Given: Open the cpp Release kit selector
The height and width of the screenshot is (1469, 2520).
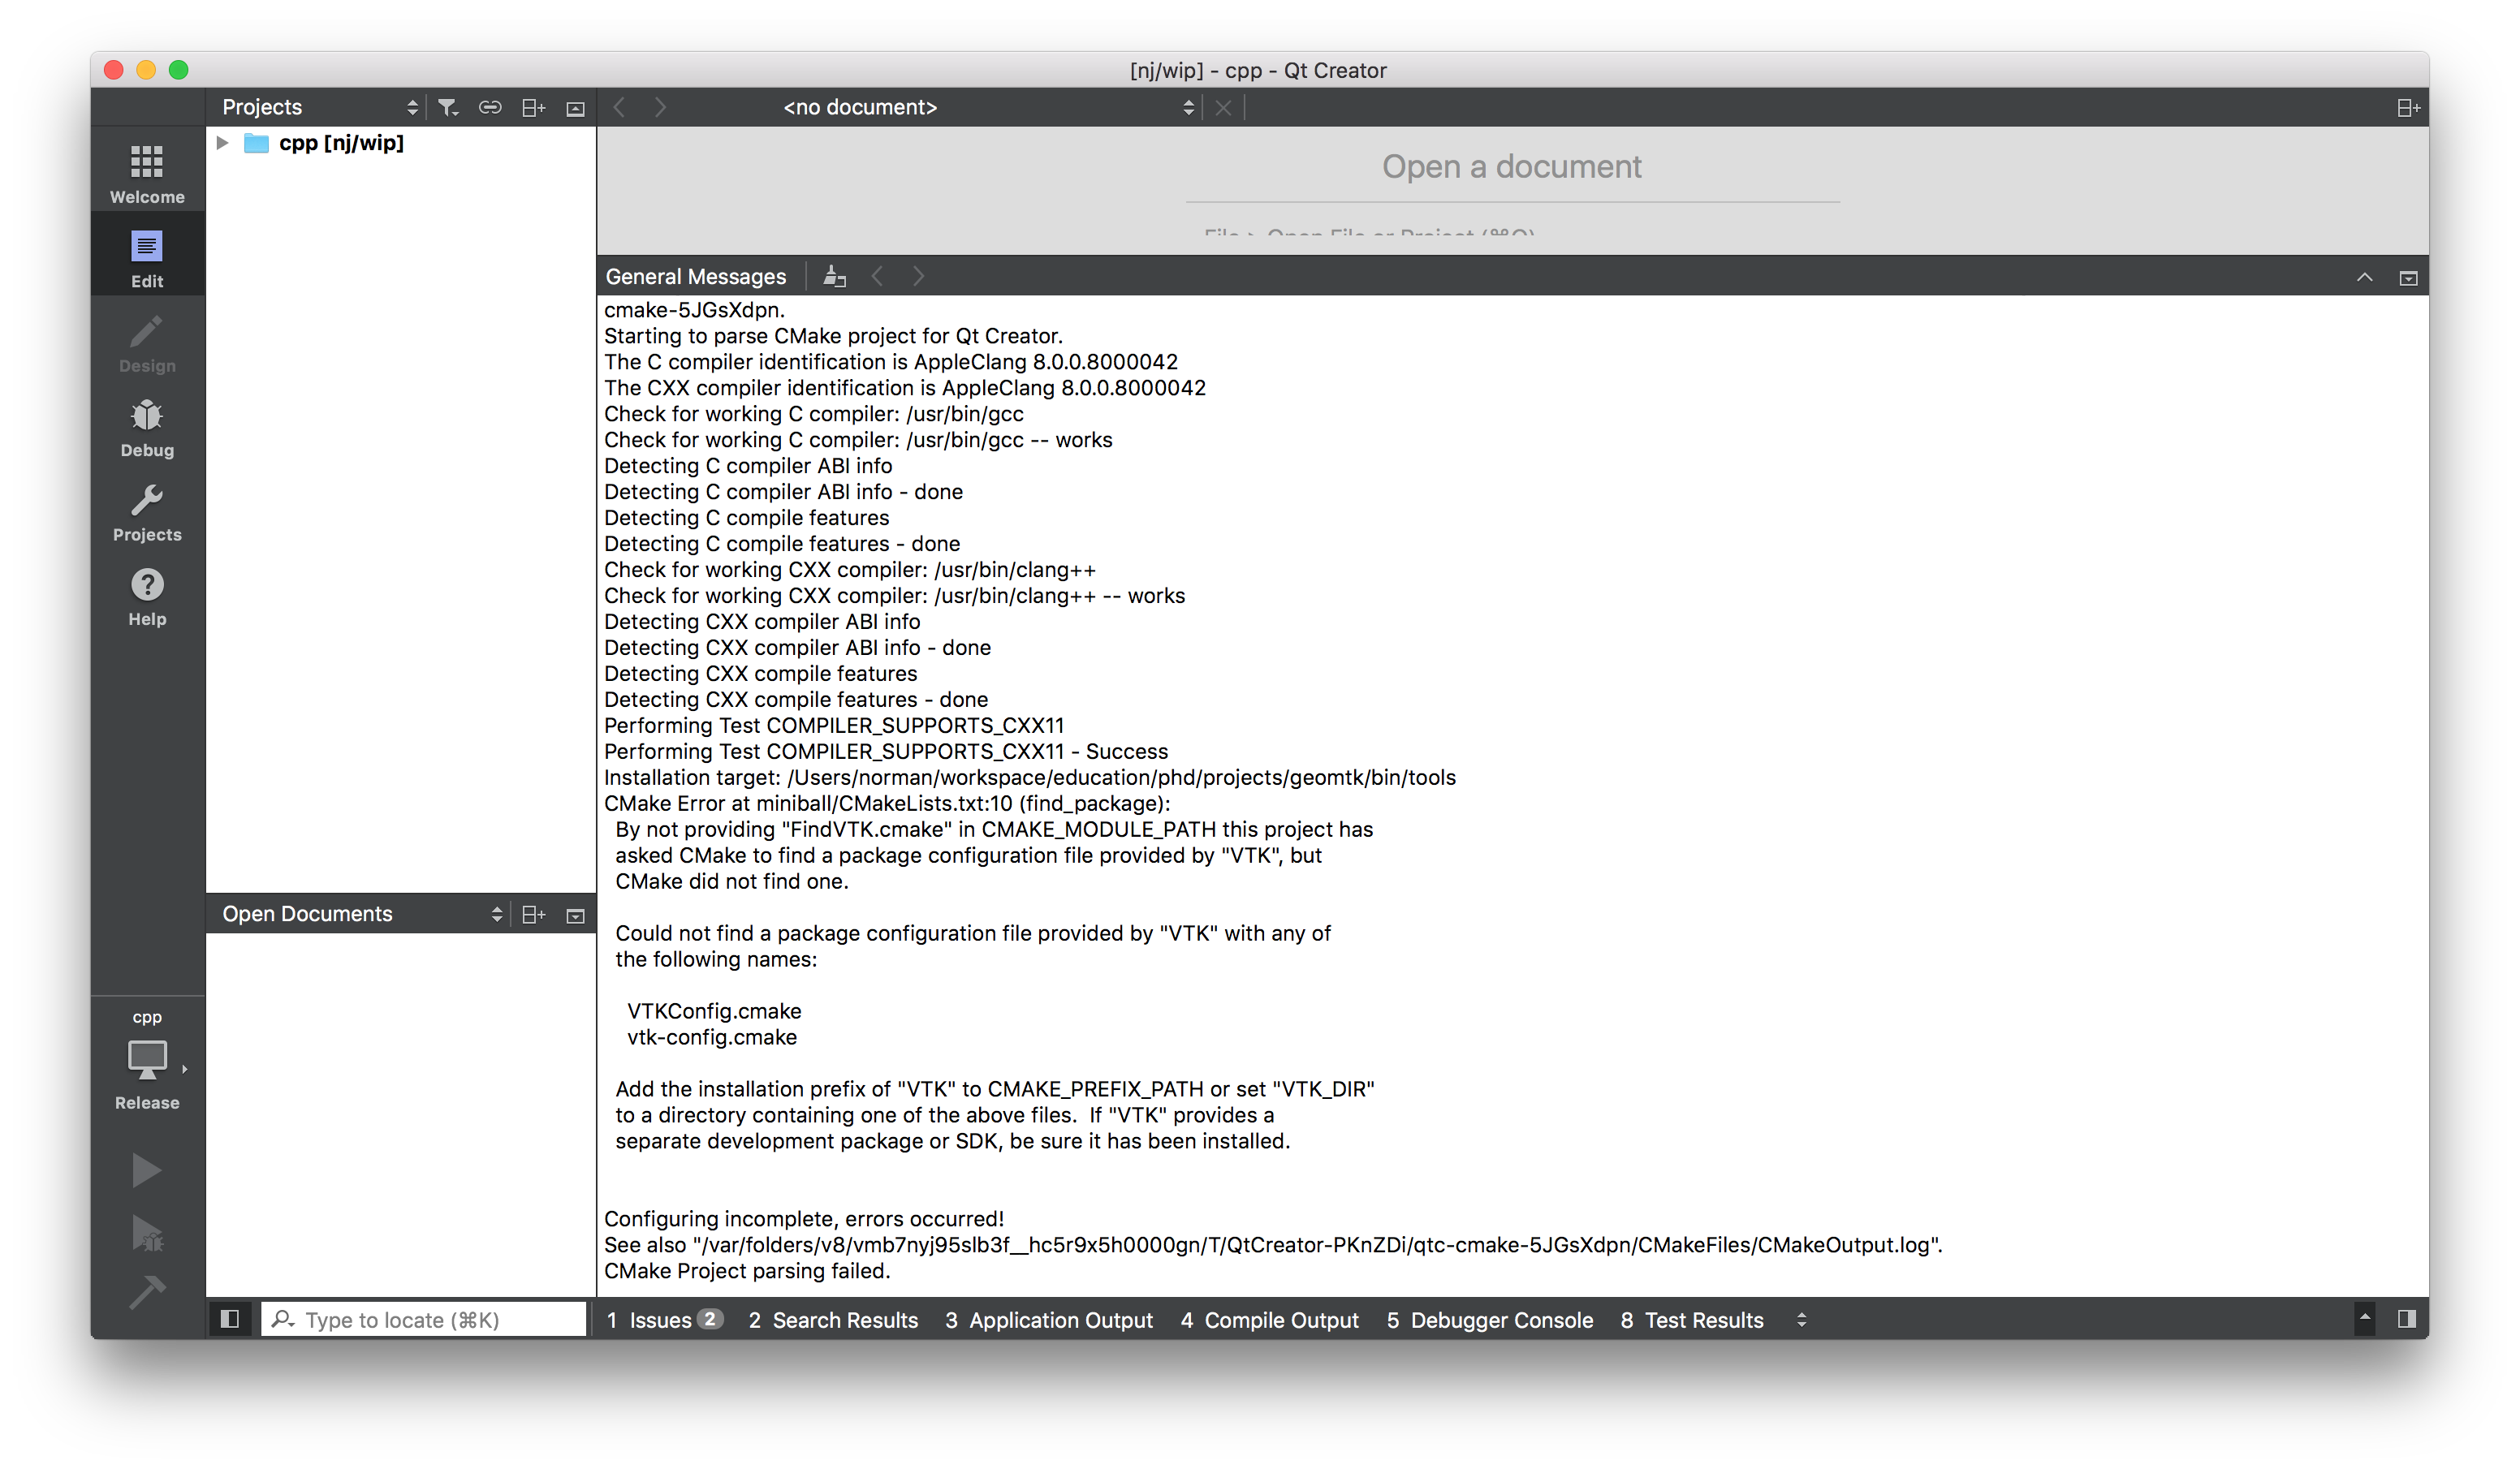Looking at the screenshot, I should 147,1061.
